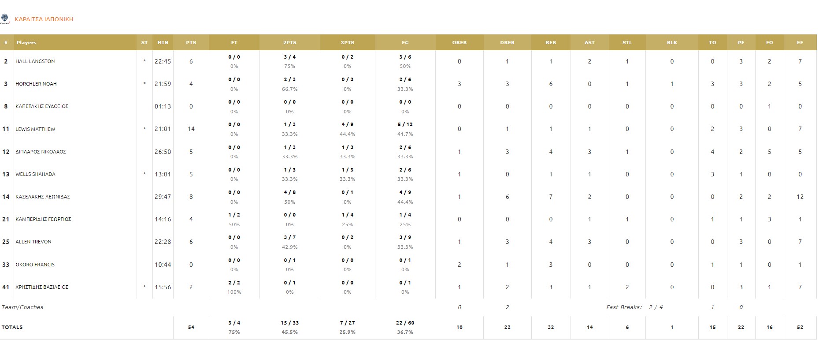Sort by the MIN column header
Screen dimensions: 819x340
click(x=163, y=43)
